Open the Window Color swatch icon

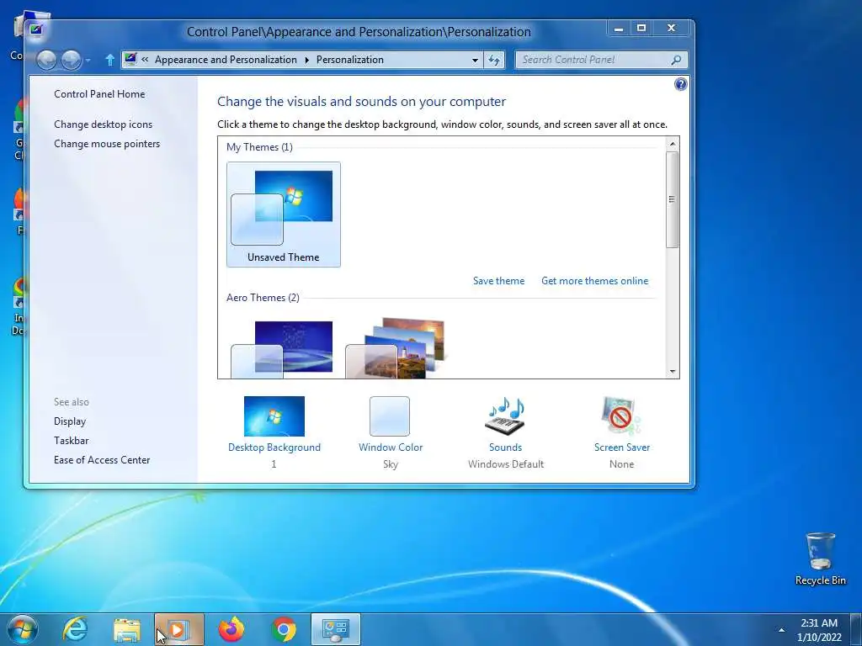(390, 416)
